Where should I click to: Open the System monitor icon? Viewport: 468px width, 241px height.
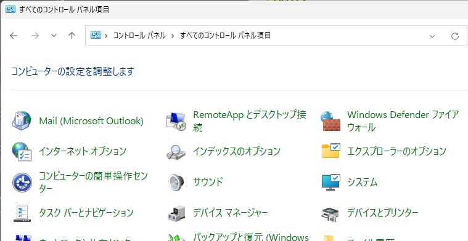pyautogui.click(x=330, y=182)
